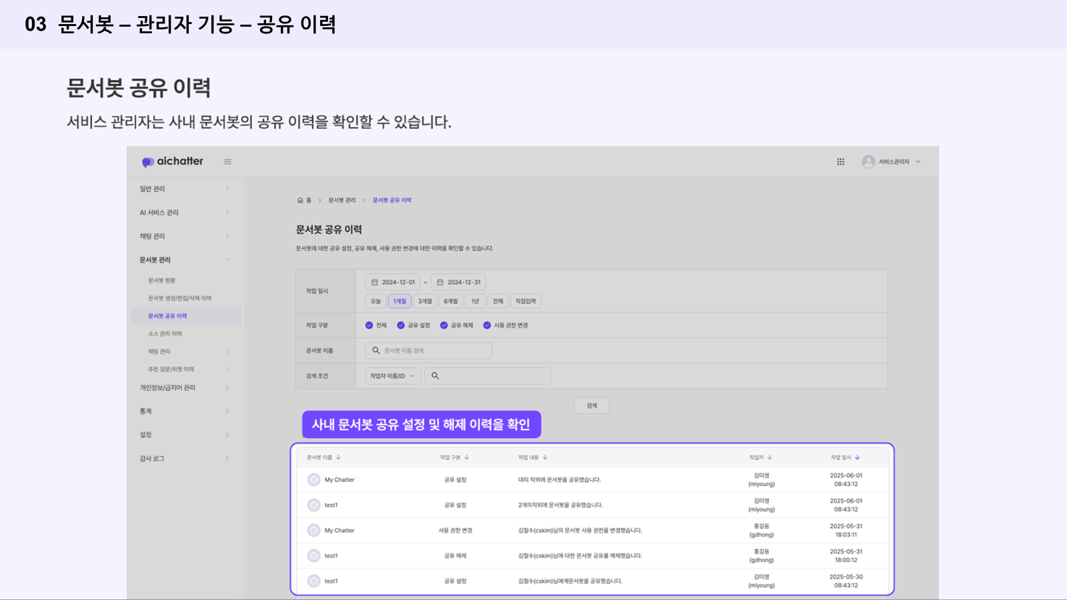Select the 3개월 date range button

point(425,301)
